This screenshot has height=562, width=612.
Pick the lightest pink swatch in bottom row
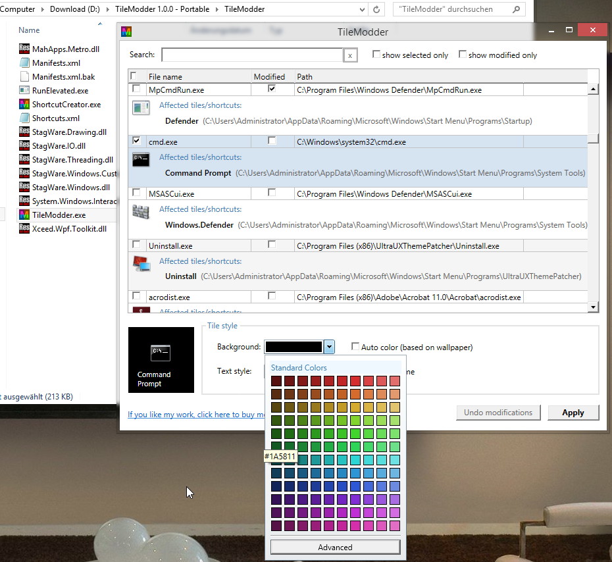point(395,526)
